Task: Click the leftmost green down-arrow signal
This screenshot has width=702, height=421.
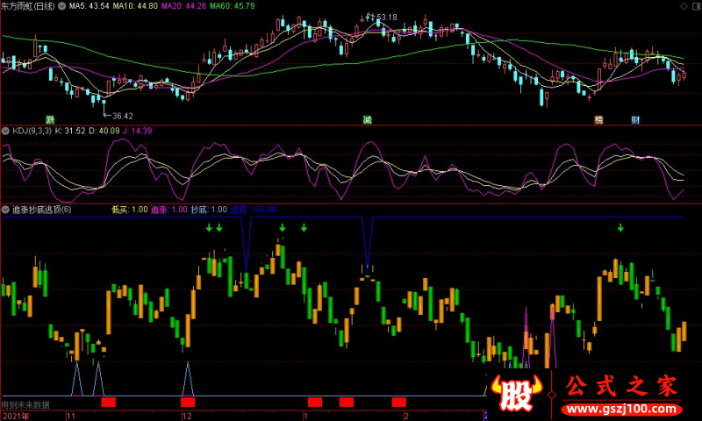Action: [x=209, y=228]
